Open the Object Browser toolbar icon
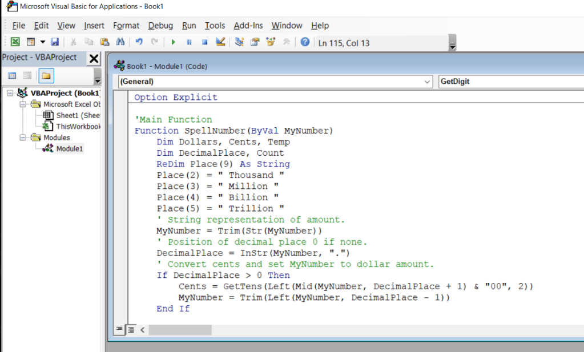This screenshot has width=584, height=352. pos(271,42)
